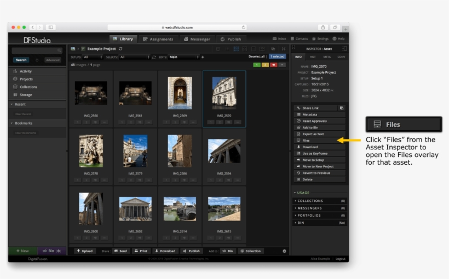Click the magnifier icon in the search field
The height and width of the screenshot is (279, 449).
point(59,50)
